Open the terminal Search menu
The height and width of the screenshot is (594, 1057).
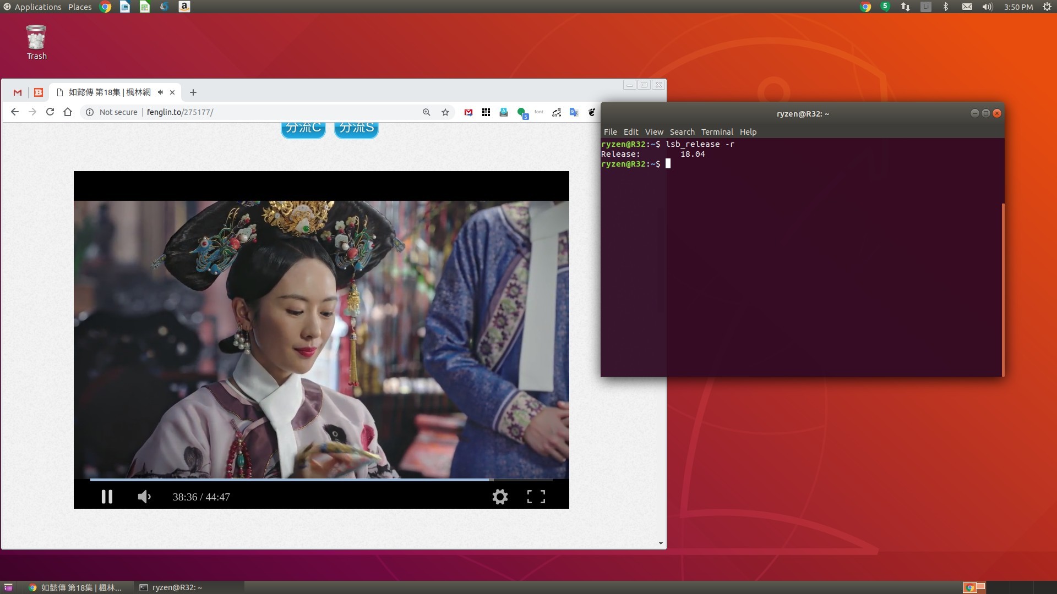click(x=682, y=132)
